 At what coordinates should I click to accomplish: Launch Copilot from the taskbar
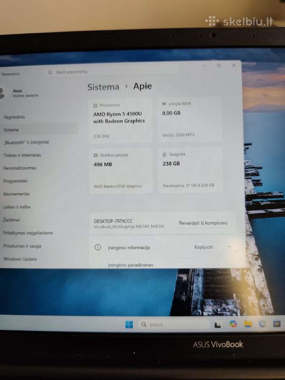point(233,324)
